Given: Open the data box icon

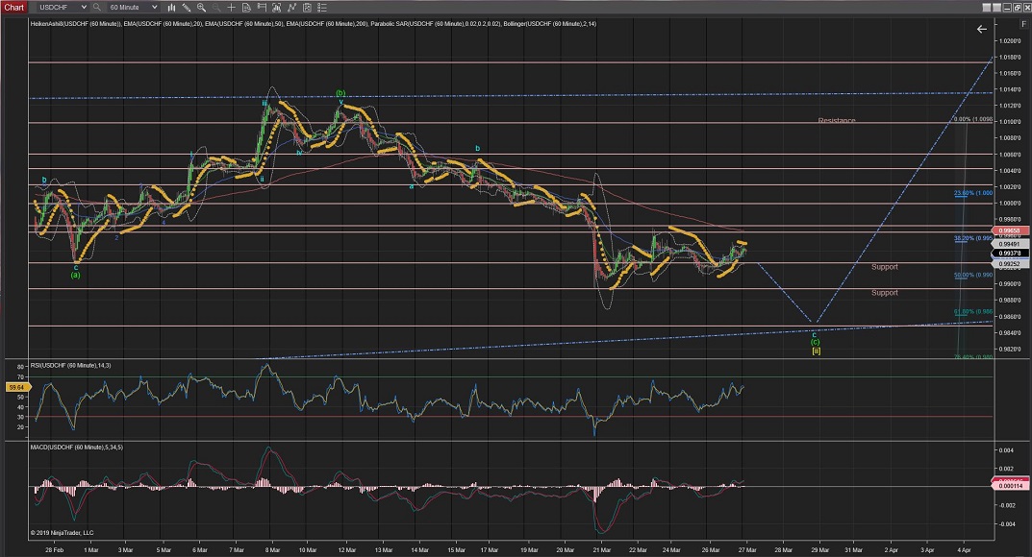Looking at the screenshot, I should coord(247,7).
